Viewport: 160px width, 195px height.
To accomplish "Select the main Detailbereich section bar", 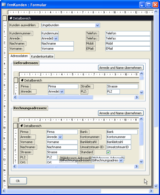I will [81, 18].
